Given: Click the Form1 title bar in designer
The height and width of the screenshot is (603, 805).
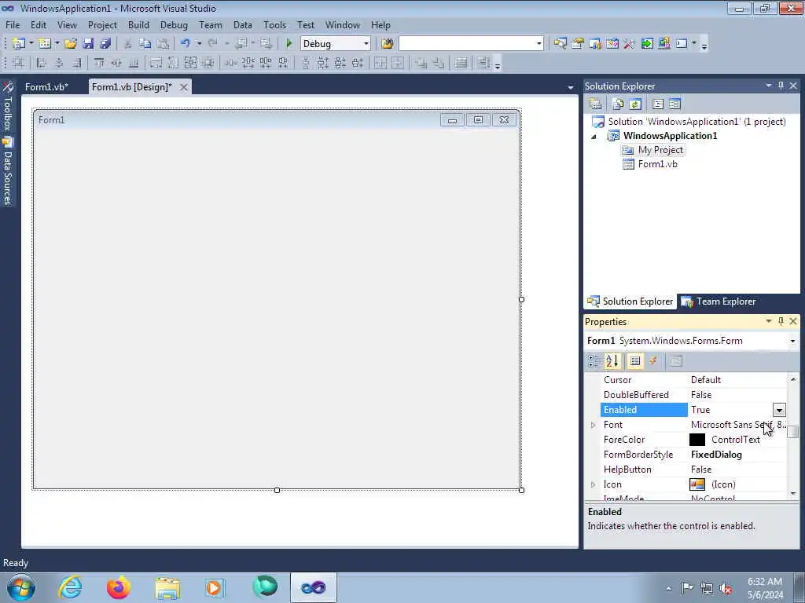Looking at the screenshot, I should (277, 120).
